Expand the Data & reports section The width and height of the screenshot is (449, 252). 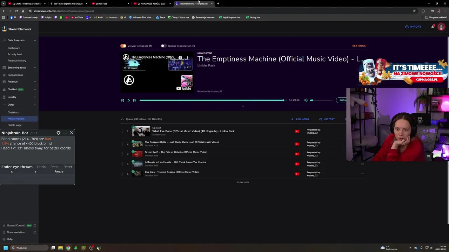[x=35, y=40]
